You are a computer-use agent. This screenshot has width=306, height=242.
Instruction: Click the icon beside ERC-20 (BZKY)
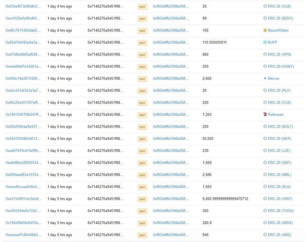pos(265,18)
